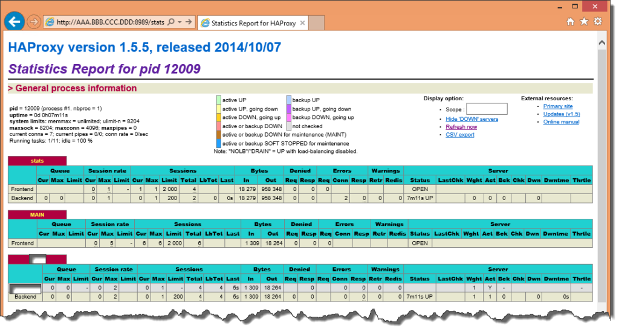Click the 'active or backup DOWN' color swatch
The image size is (619, 333).
point(218,126)
